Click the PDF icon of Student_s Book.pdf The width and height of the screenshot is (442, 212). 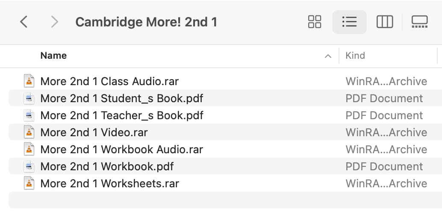(x=29, y=98)
